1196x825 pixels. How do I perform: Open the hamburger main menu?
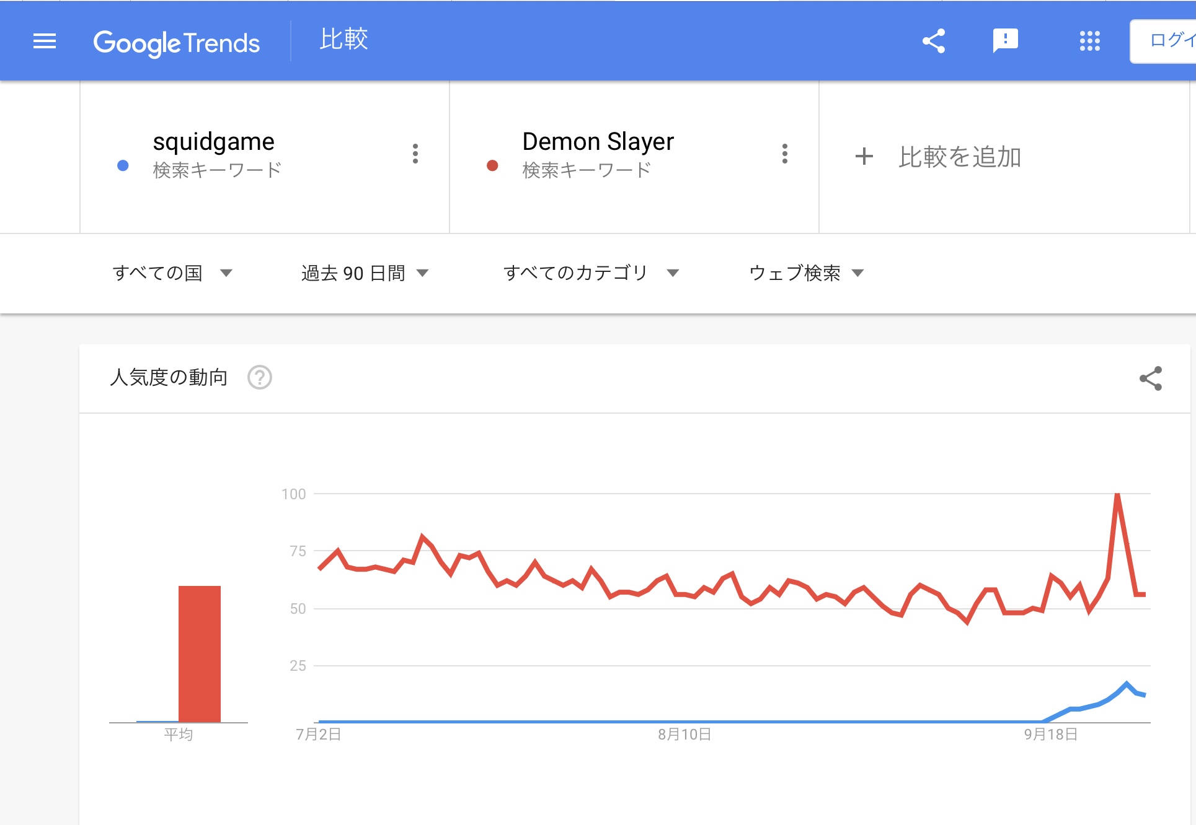pyautogui.click(x=45, y=41)
